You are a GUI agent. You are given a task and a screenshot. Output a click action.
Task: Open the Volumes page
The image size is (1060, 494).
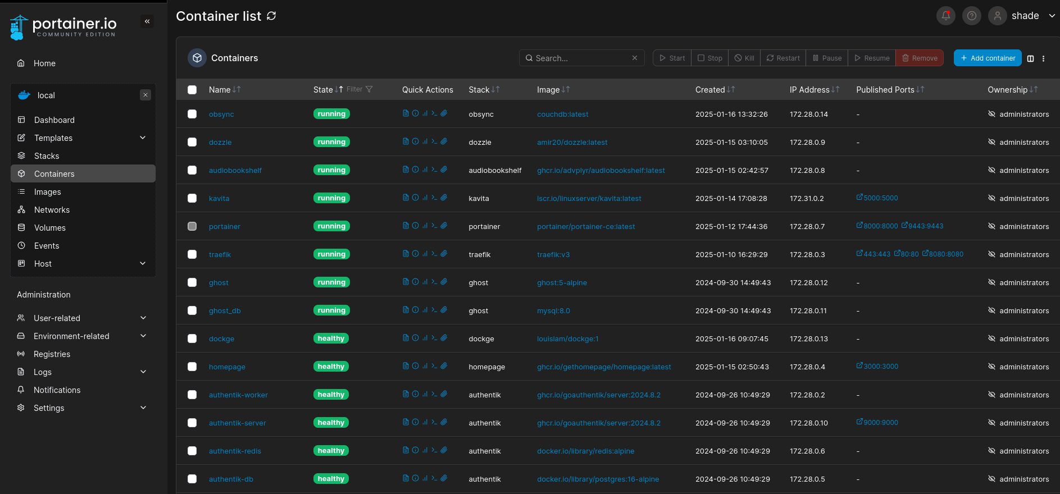click(x=83, y=227)
